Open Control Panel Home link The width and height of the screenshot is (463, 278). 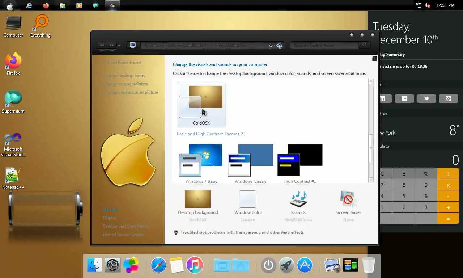(123, 63)
